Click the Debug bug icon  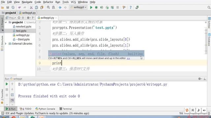96,8
